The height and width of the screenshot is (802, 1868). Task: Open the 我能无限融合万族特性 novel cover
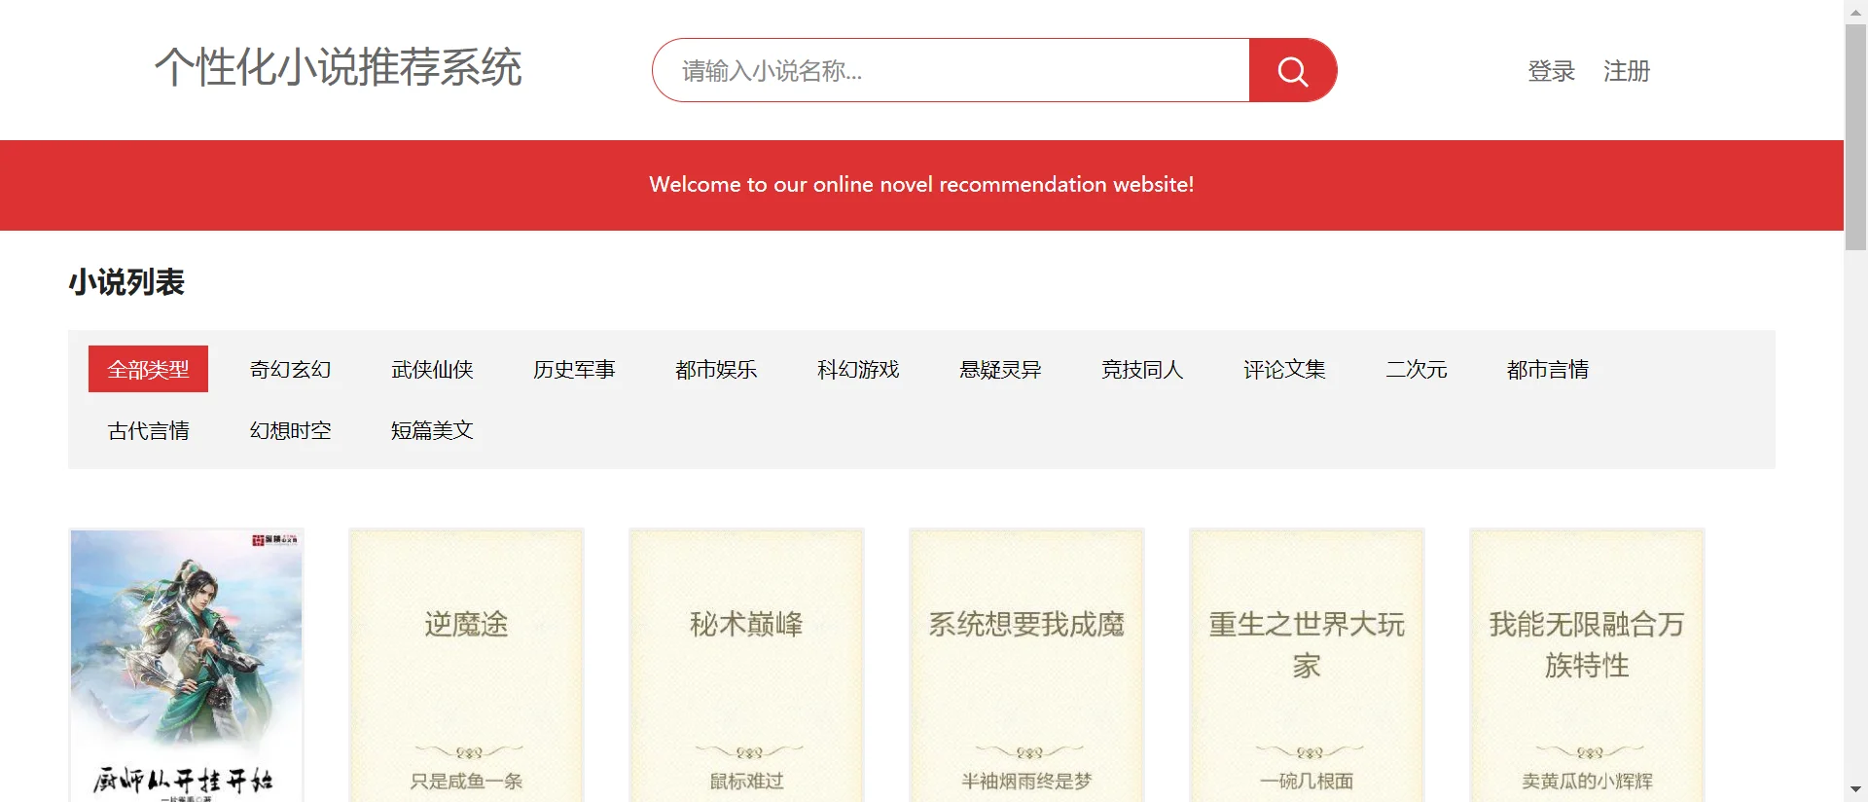pyautogui.click(x=1588, y=666)
